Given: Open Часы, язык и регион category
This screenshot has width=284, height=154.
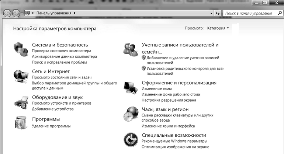Looking at the screenshot, I should [165, 109].
